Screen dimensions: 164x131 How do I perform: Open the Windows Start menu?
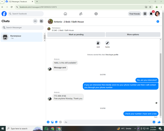[x=3, y=128]
